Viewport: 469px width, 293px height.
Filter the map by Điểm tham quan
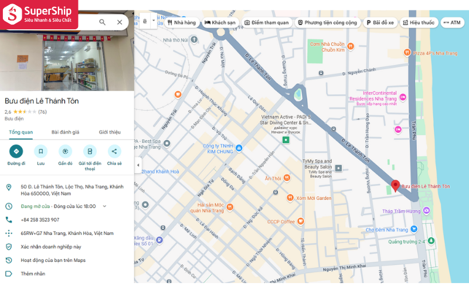click(267, 22)
